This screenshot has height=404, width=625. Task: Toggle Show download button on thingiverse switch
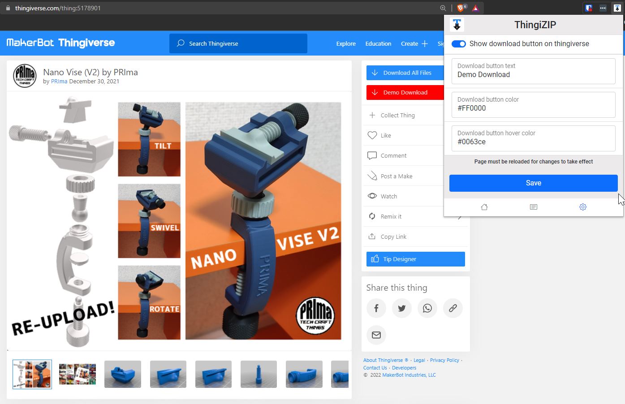pyautogui.click(x=459, y=43)
